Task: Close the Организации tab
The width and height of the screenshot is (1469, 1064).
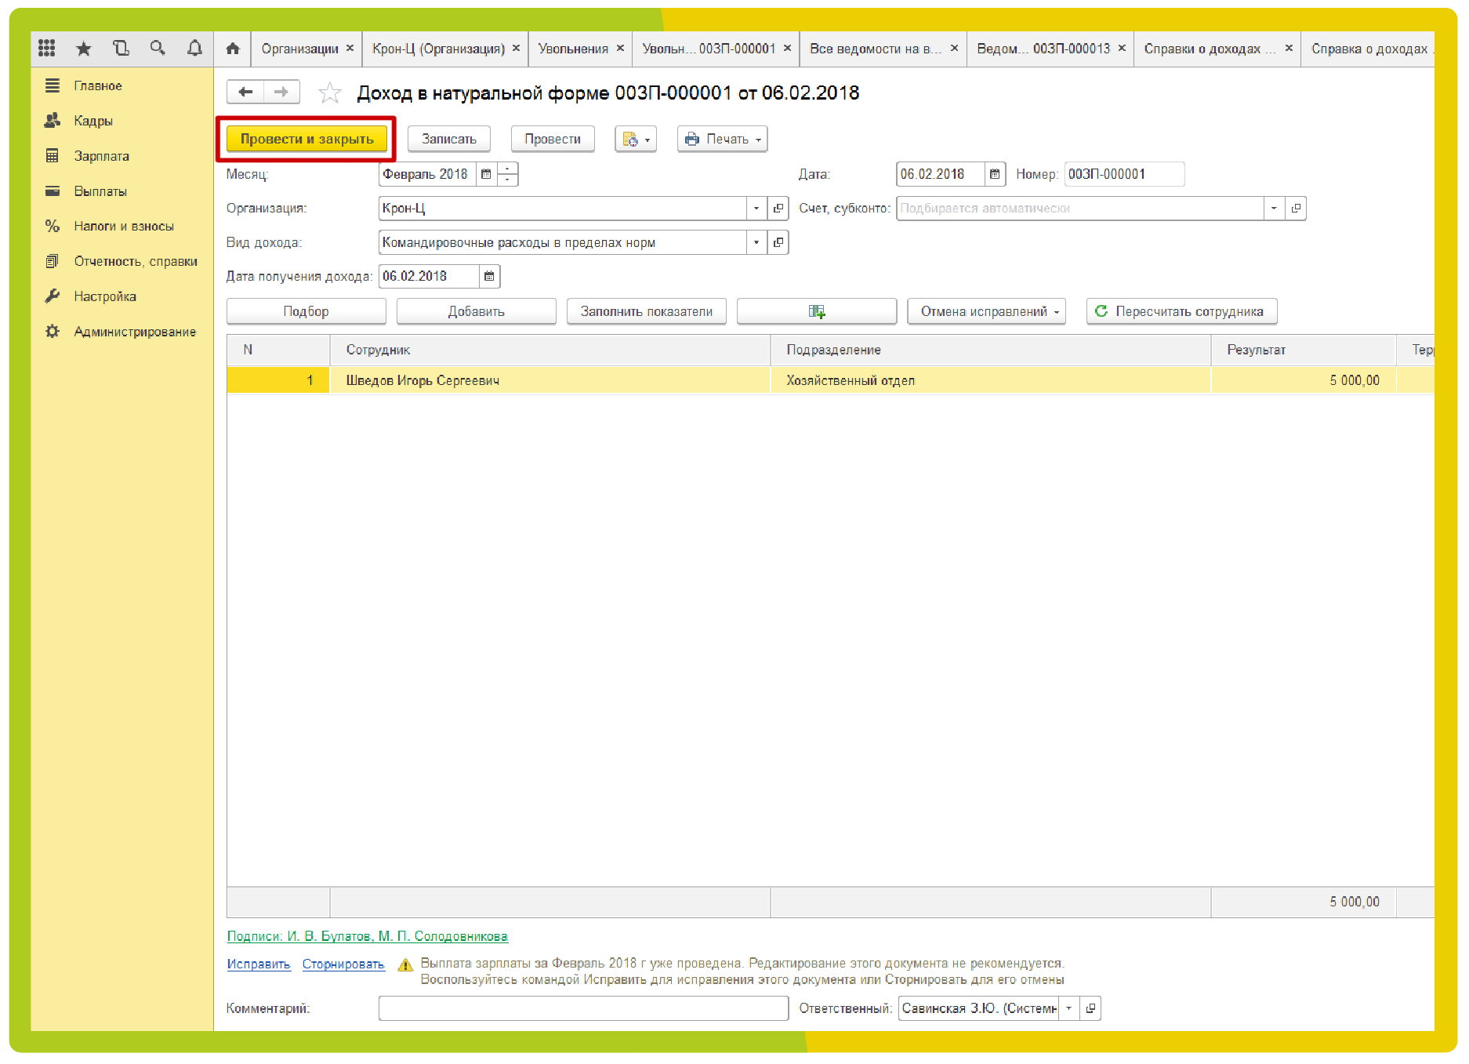Action: tap(350, 48)
